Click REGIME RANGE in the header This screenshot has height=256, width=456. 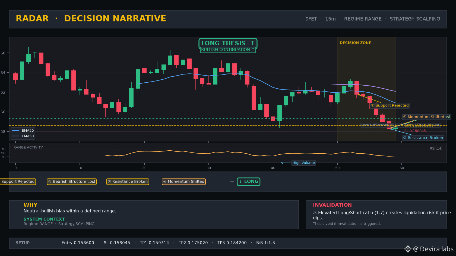(x=363, y=19)
